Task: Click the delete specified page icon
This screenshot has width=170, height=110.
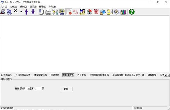Action: pos(69,12)
